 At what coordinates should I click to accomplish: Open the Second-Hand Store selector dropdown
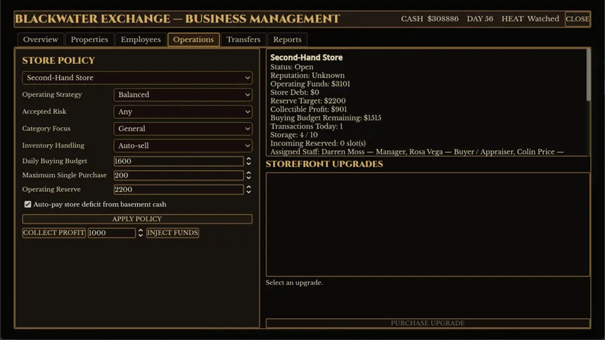point(137,78)
